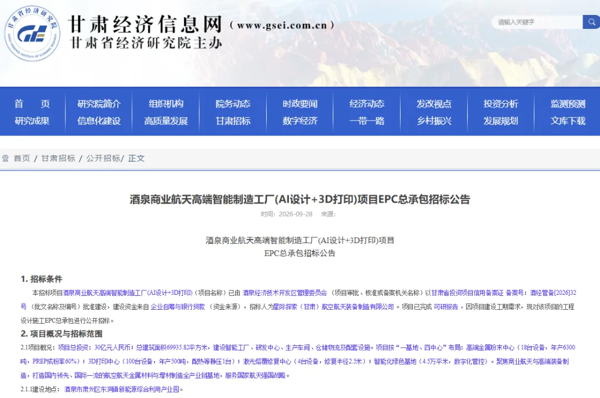Open the 甘肃招标 nav menu item
Viewport: 600px width, 398px height.
point(233,121)
